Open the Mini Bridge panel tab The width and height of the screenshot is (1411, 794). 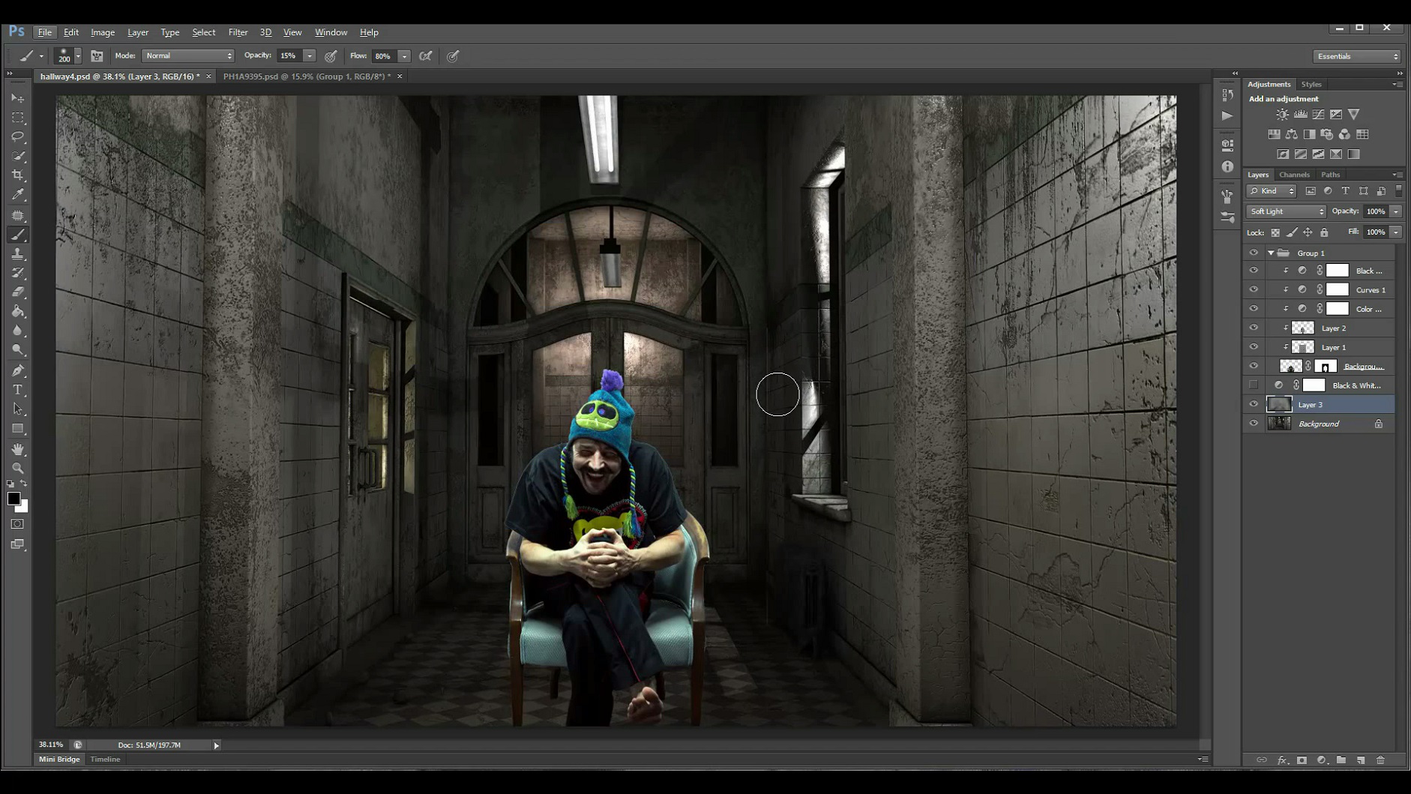pos(59,760)
